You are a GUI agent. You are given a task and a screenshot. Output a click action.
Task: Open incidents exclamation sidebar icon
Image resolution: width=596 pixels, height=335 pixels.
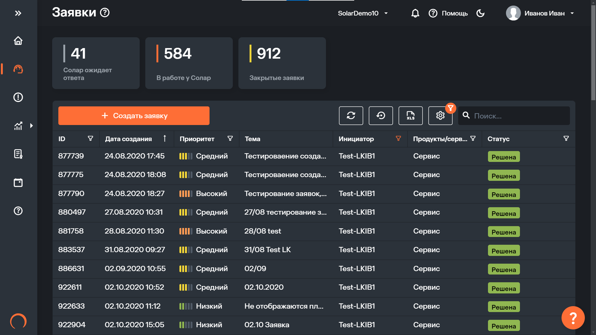point(18,97)
